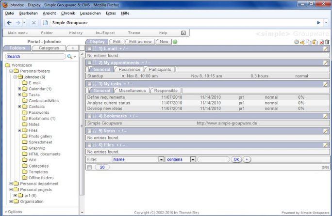The width and height of the screenshot is (332, 216).
Task: Expand the Calendar folder tree node
Action: [x=19, y=89]
